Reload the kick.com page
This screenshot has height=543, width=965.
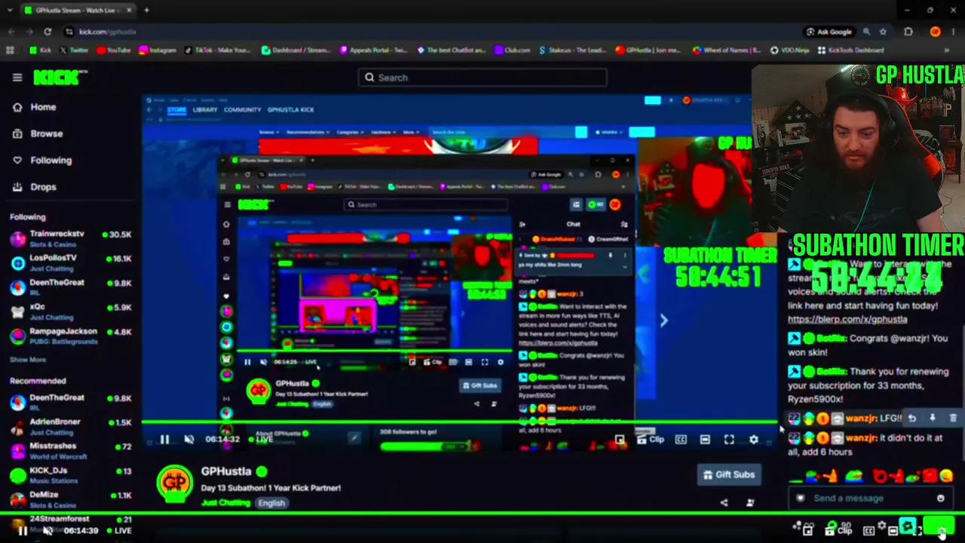click(x=47, y=32)
